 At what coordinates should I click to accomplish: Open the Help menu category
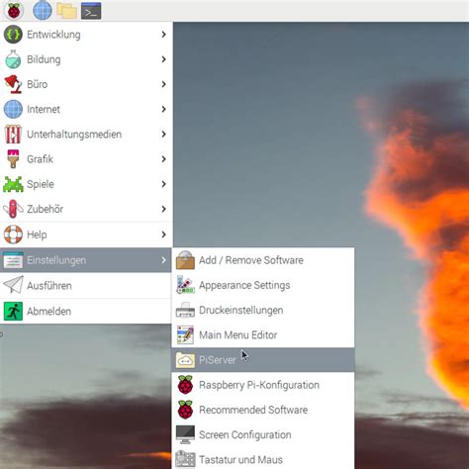point(86,234)
